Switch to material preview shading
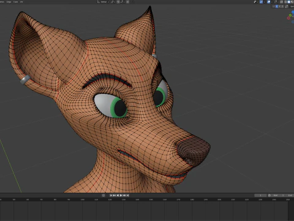 (292, 2)
